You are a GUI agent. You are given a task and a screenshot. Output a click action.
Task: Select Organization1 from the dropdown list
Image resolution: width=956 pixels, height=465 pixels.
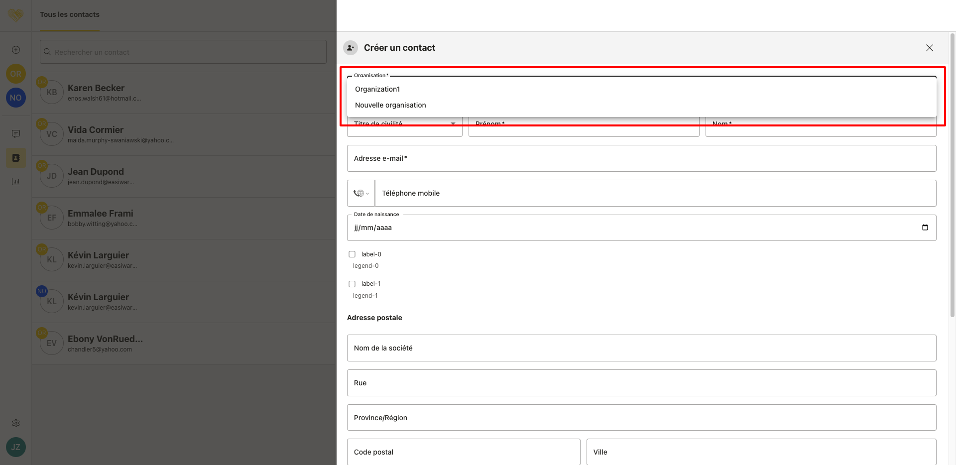pos(377,89)
